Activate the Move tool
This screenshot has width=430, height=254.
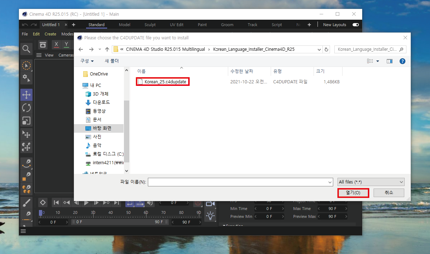[26, 95]
